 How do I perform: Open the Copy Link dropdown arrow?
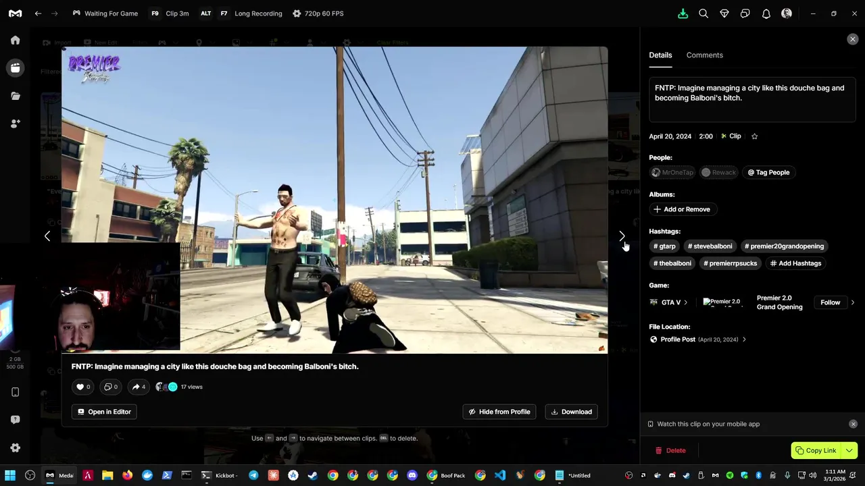pyautogui.click(x=849, y=450)
